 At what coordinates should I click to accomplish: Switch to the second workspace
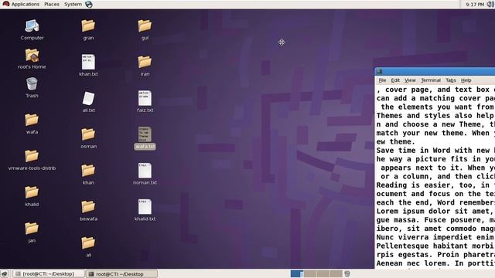click(309, 273)
